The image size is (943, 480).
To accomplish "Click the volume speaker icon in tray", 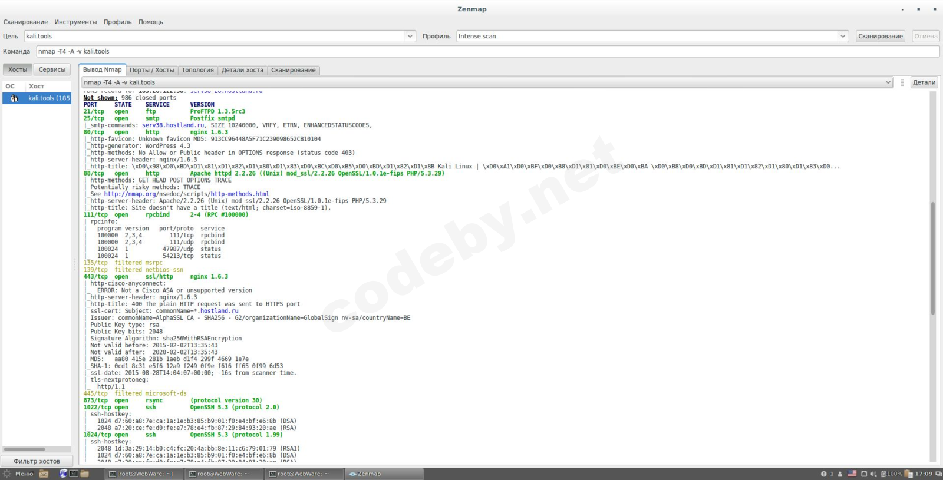I will 873,474.
